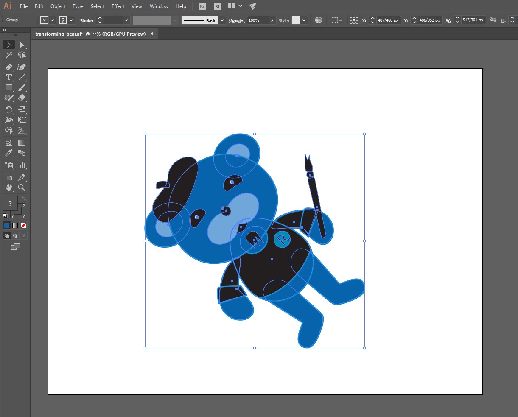Select the Rotate tool
The height and width of the screenshot is (417, 518).
pos(8,110)
